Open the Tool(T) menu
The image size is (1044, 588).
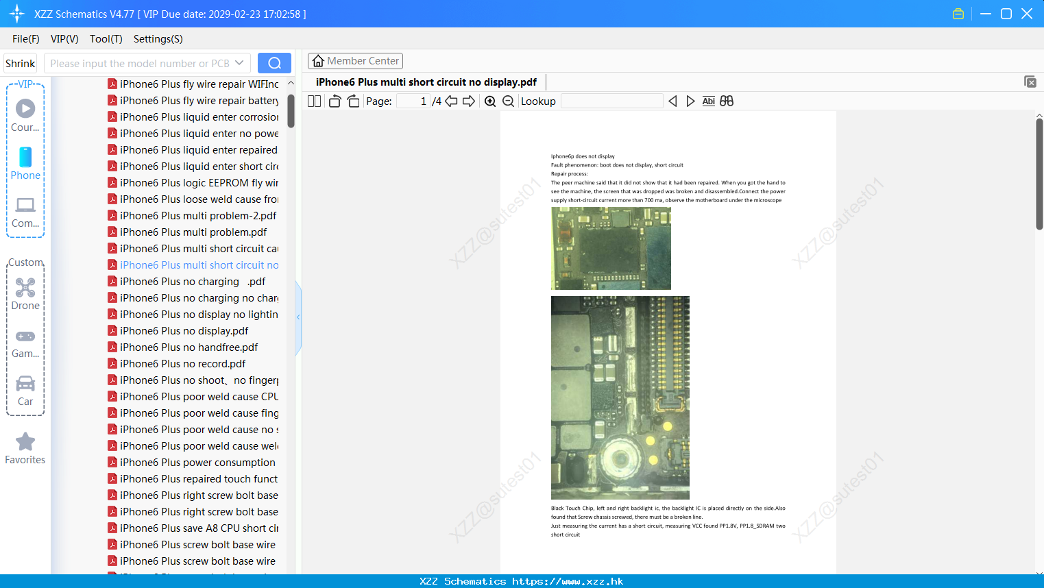106,39
